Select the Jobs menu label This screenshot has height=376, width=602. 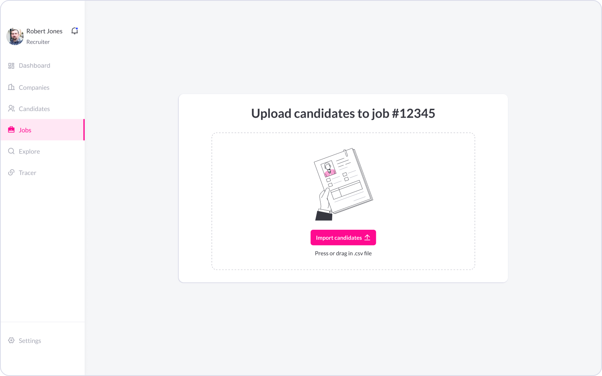(x=25, y=130)
